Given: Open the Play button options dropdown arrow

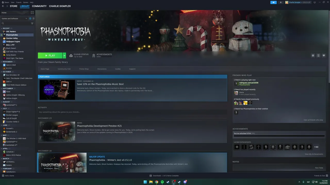Looking at the screenshot, I should tap(64, 55).
